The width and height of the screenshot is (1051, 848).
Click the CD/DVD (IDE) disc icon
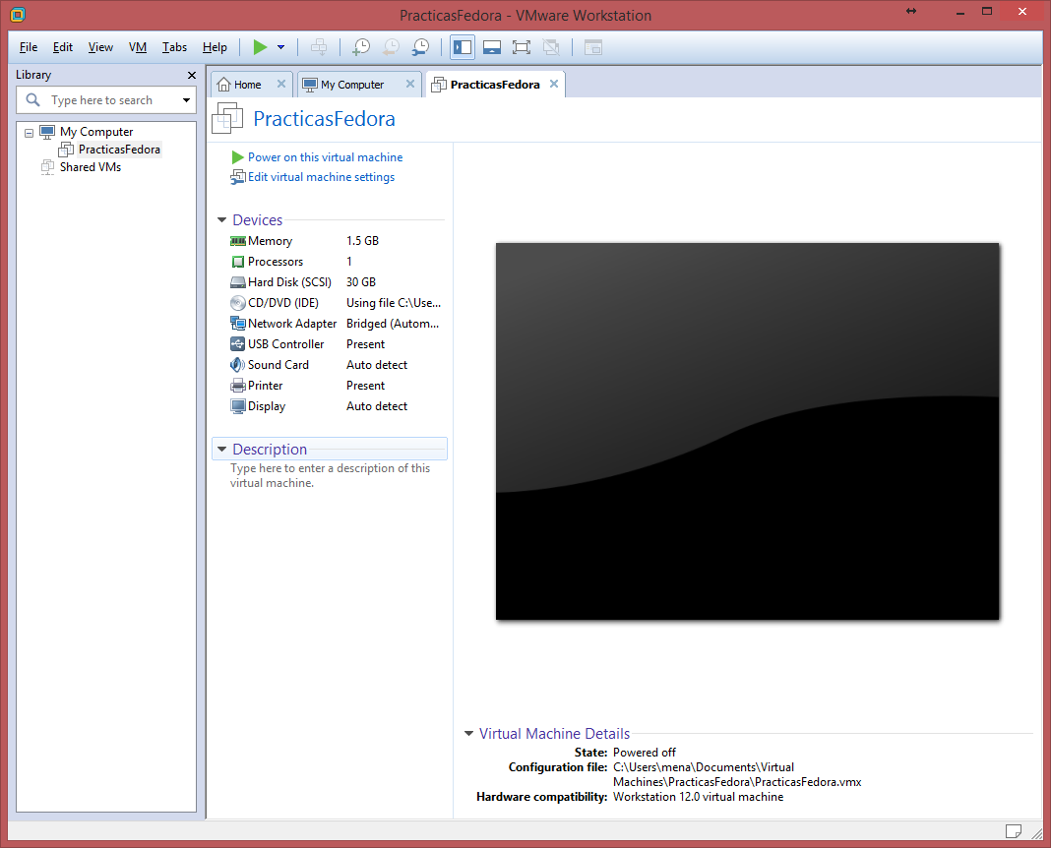238,303
